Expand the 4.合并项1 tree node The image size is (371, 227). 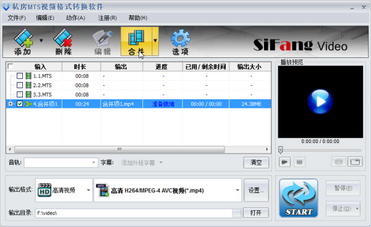pos(11,104)
